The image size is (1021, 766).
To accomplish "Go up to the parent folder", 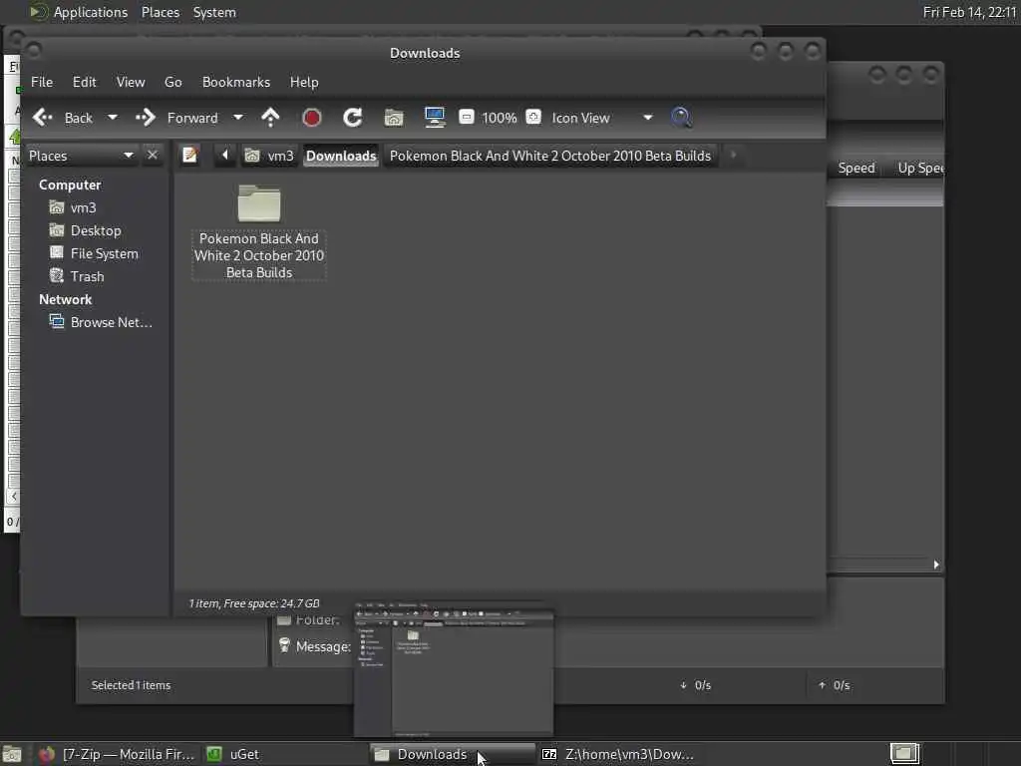I will (270, 118).
